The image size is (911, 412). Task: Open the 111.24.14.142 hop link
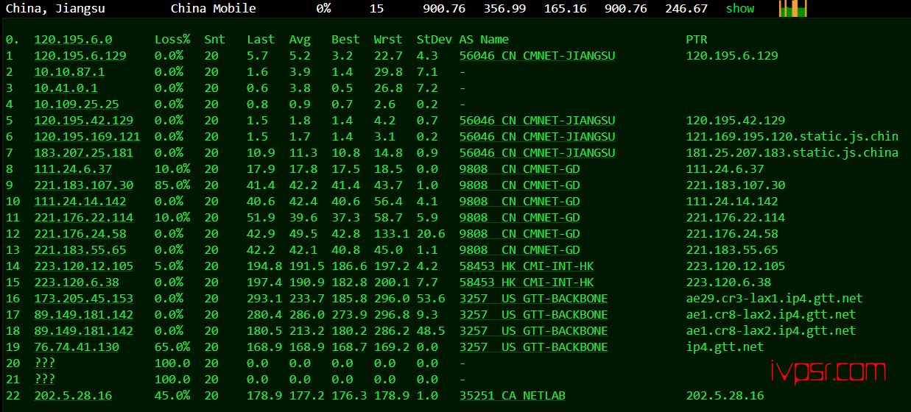coord(80,202)
